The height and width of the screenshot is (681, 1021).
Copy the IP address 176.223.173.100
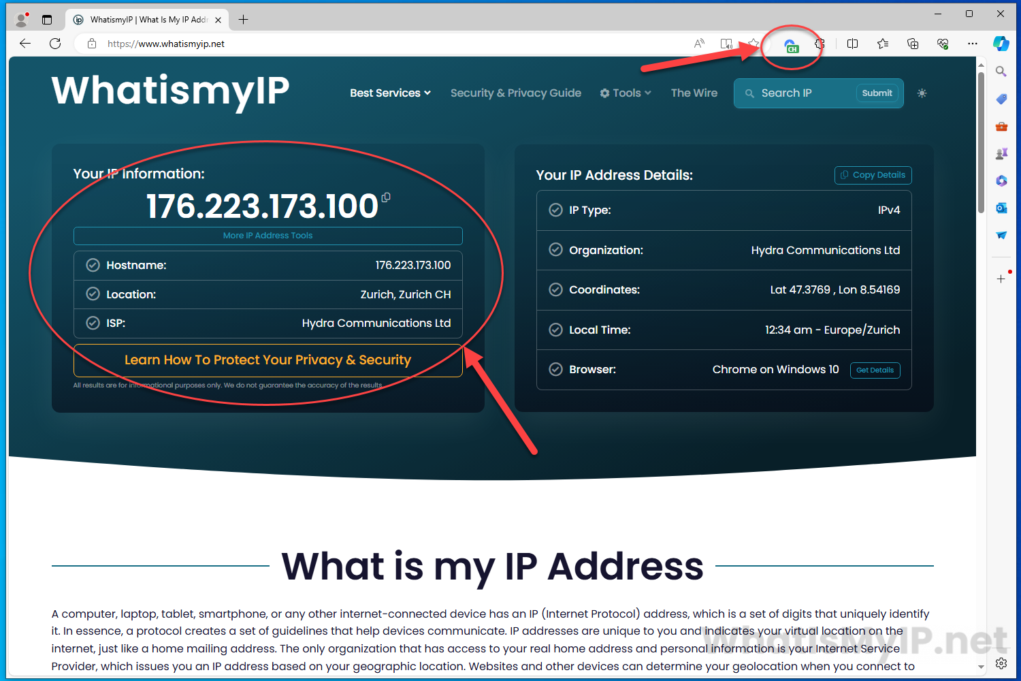click(x=386, y=197)
